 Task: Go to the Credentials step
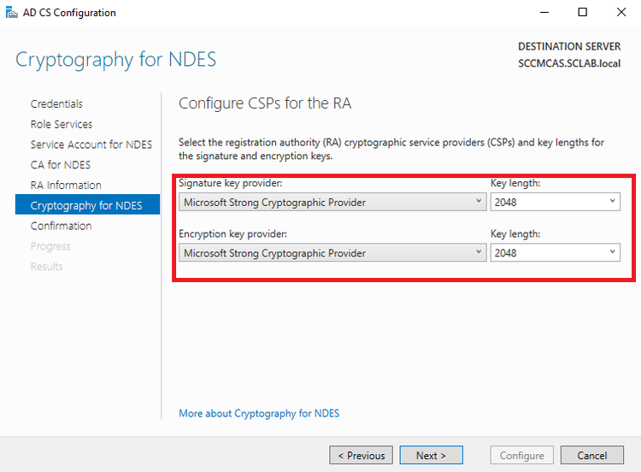tap(56, 103)
